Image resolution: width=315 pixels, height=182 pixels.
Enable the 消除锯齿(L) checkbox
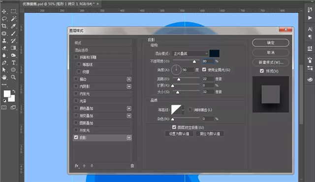click(x=190, y=109)
